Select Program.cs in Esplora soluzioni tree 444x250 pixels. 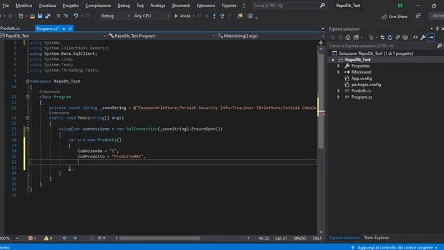click(x=361, y=97)
